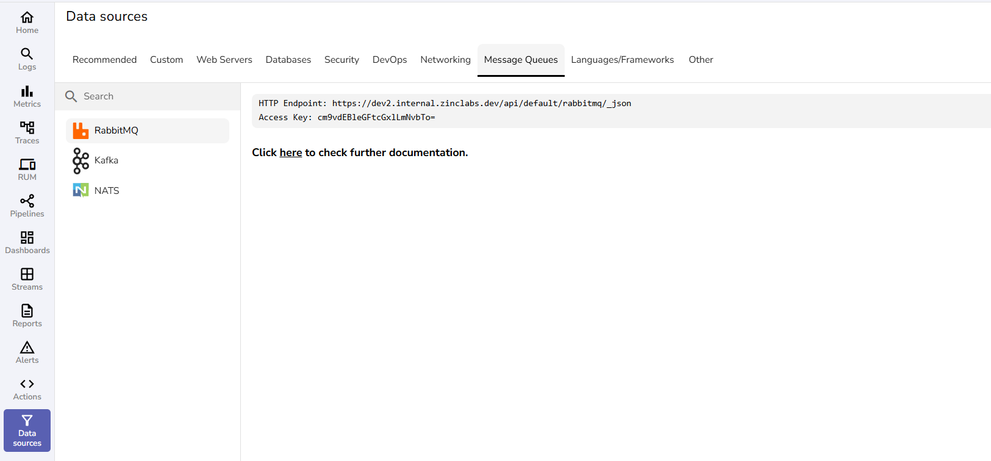This screenshot has height=461, width=991.
Task: Select Kafka from the data source list
Action: pyautogui.click(x=106, y=160)
